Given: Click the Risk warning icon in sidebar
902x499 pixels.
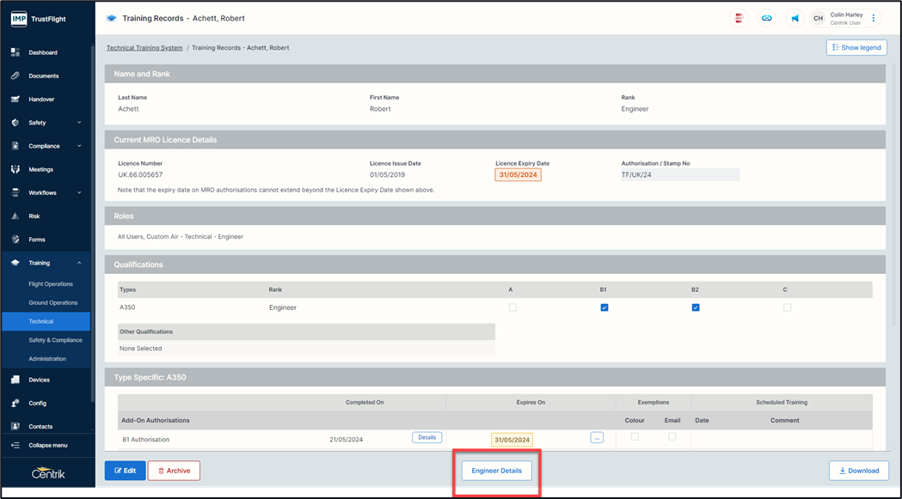Looking at the screenshot, I should (x=15, y=216).
